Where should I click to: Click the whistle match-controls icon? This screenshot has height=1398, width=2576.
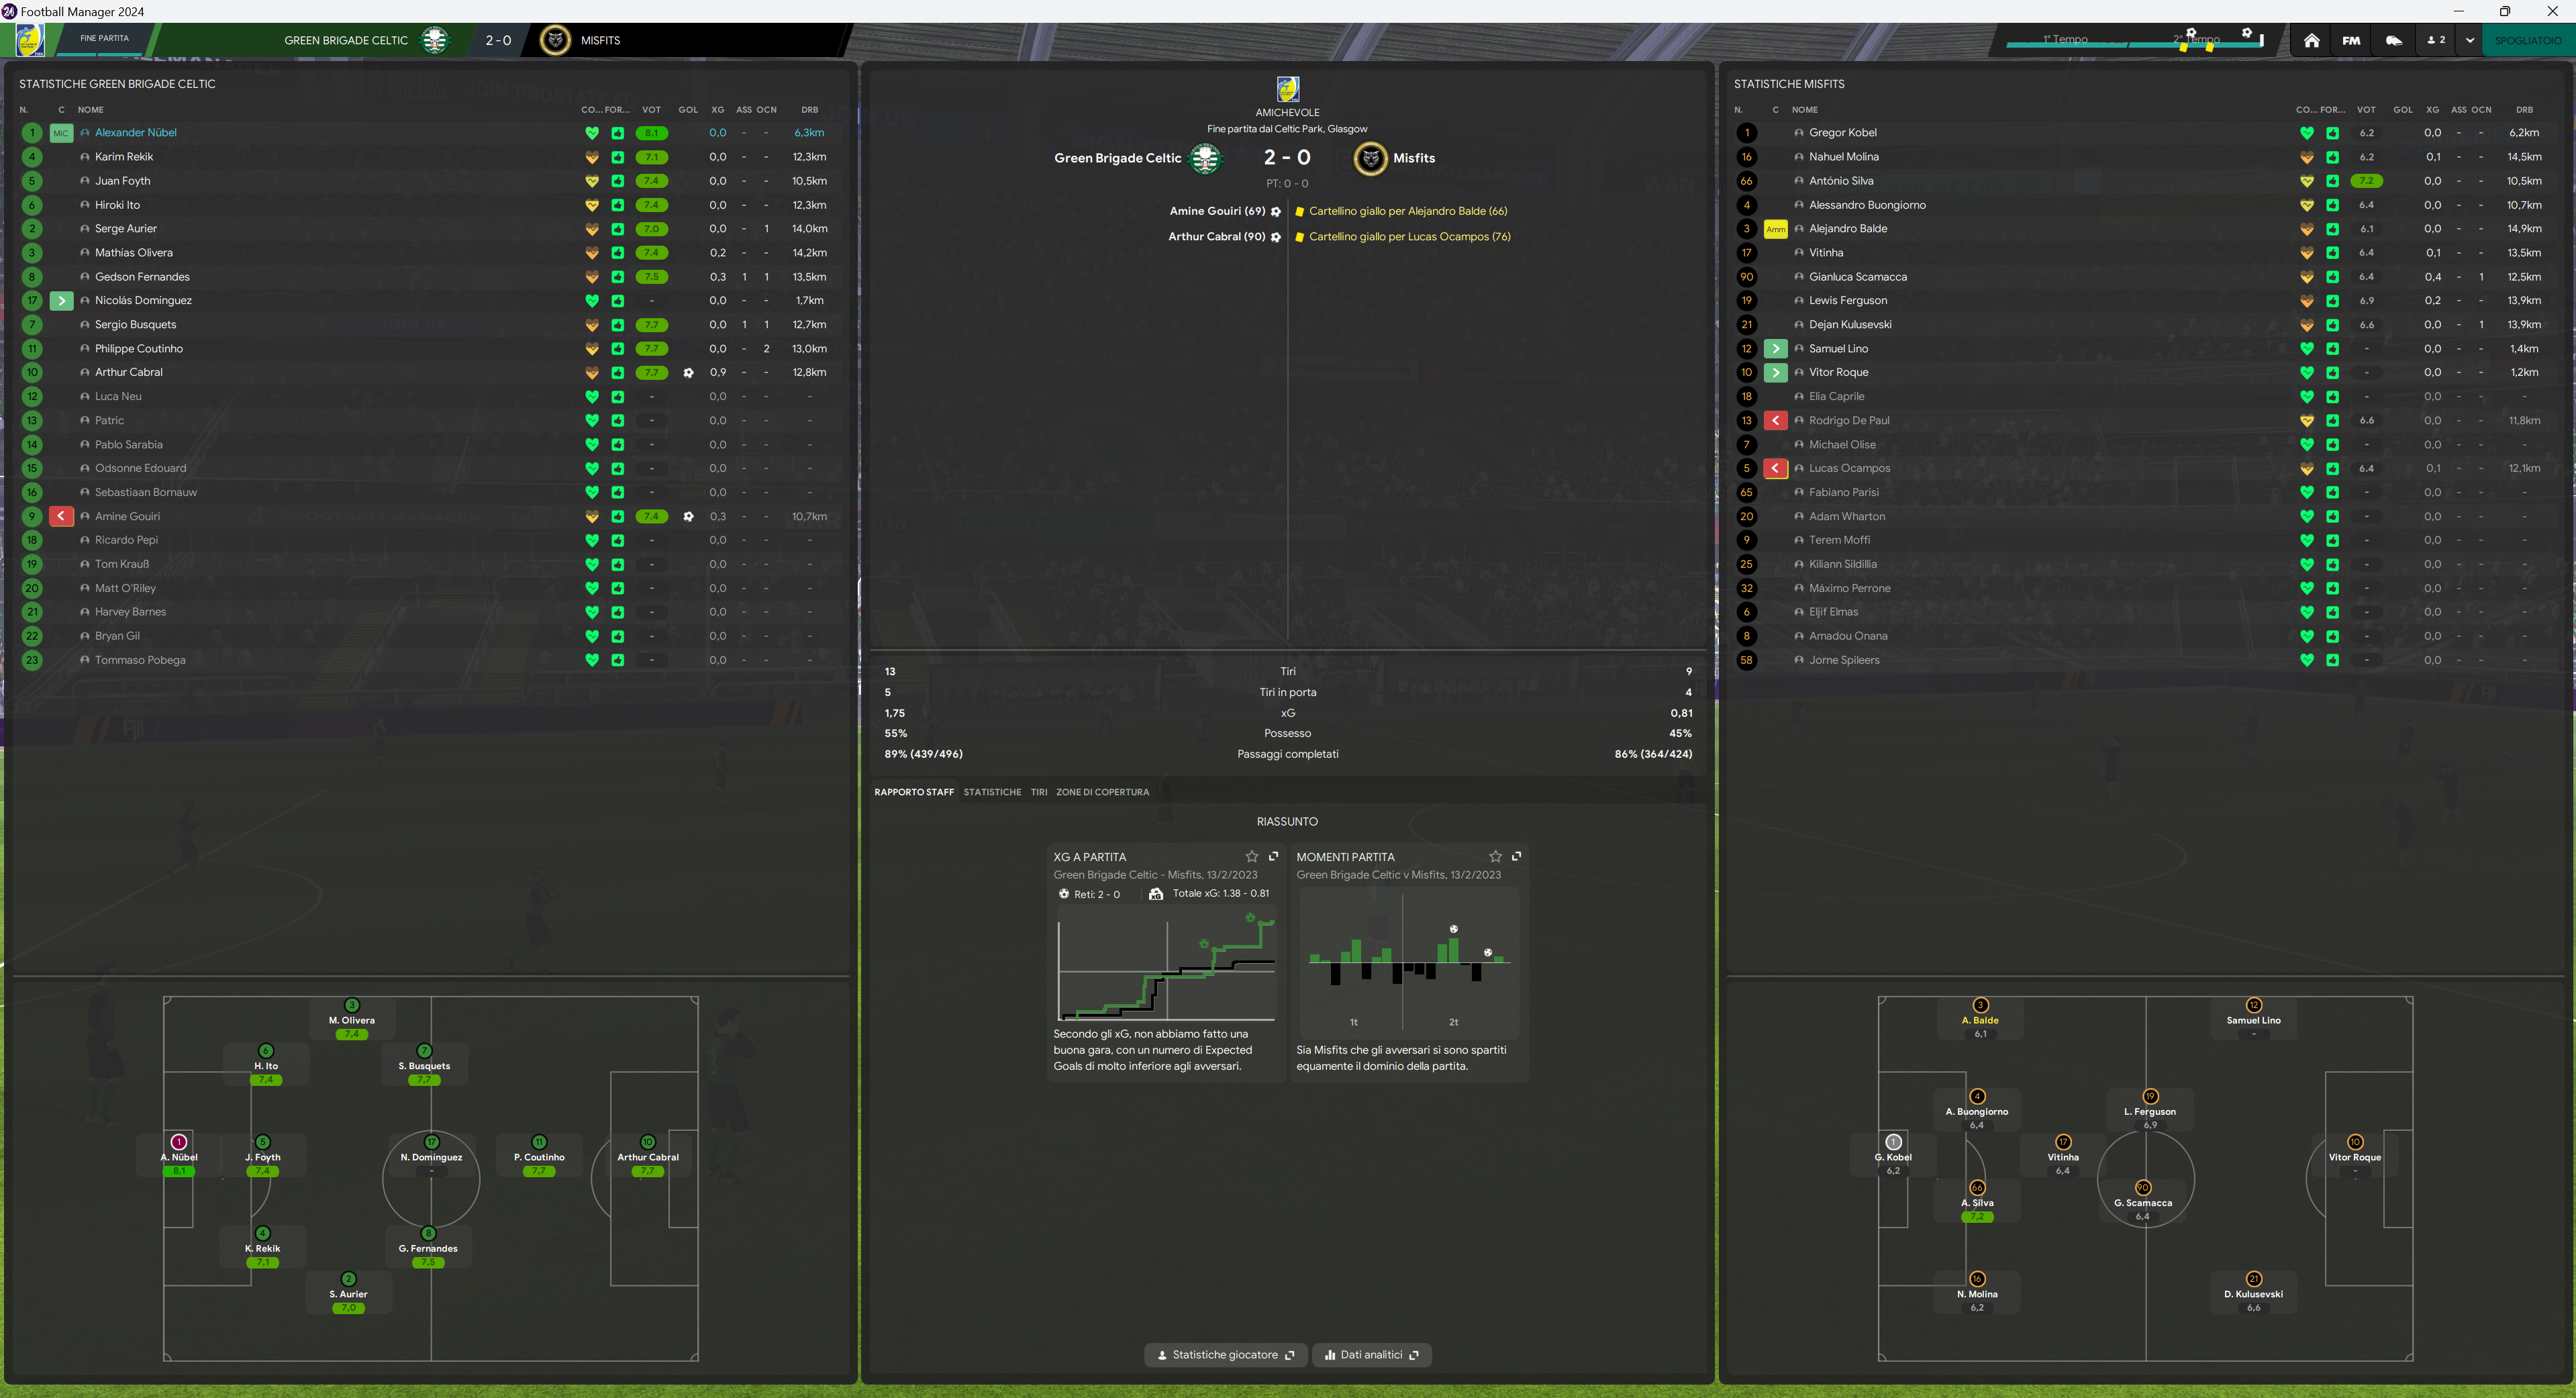coord(2394,41)
